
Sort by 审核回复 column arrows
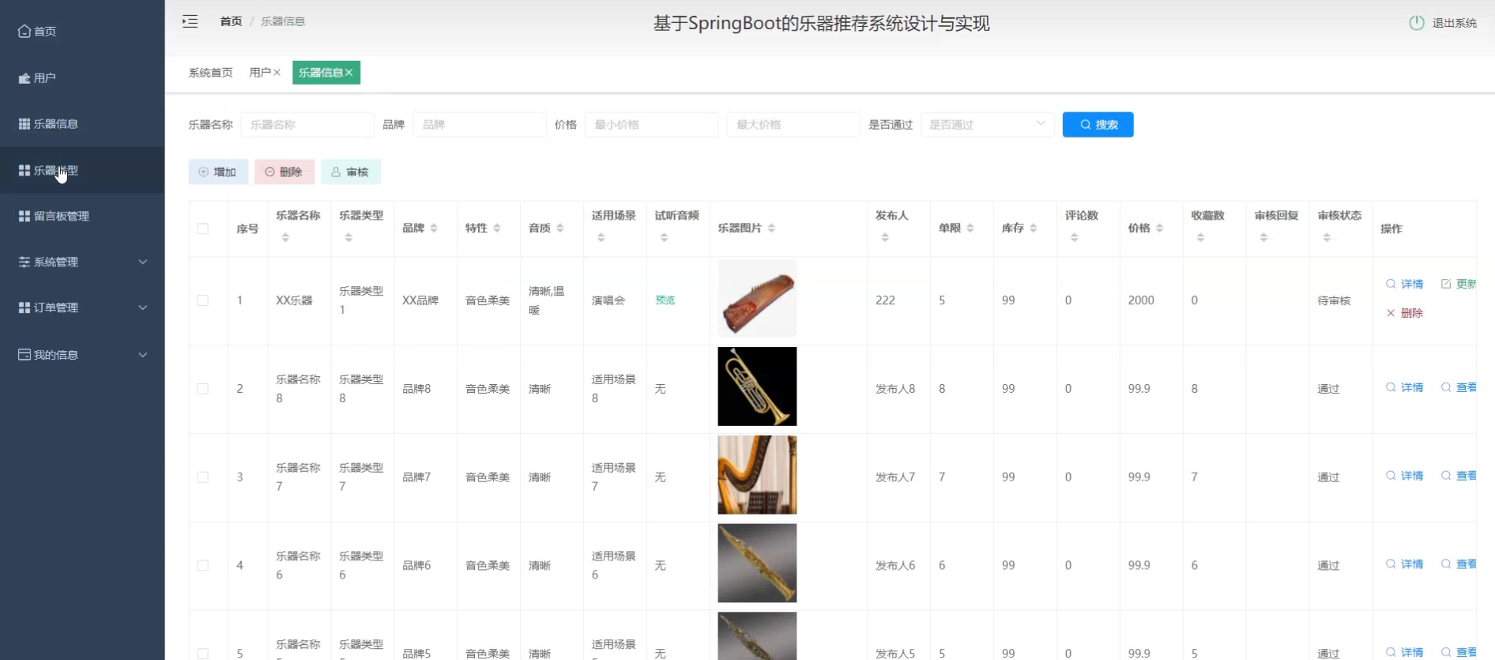click(1264, 238)
